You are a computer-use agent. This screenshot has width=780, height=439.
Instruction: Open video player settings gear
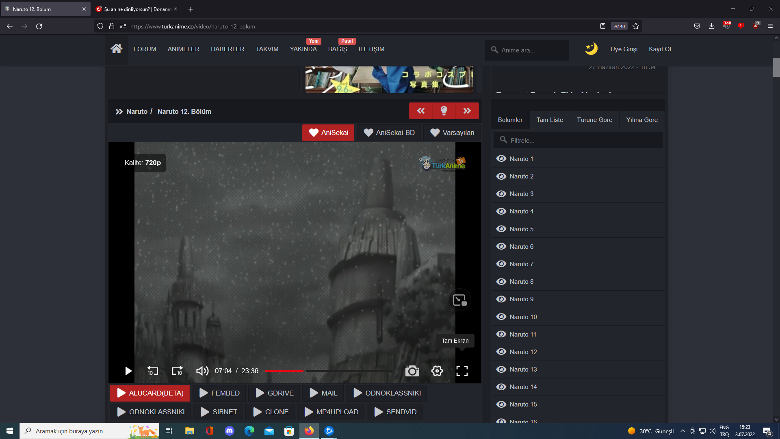tap(437, 371)
